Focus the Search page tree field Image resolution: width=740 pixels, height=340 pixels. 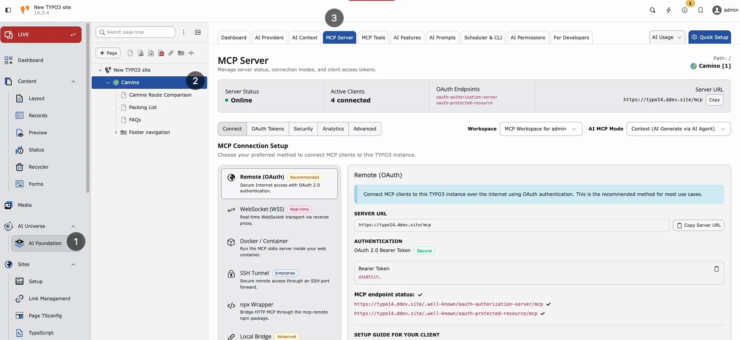tap(135, 32)
